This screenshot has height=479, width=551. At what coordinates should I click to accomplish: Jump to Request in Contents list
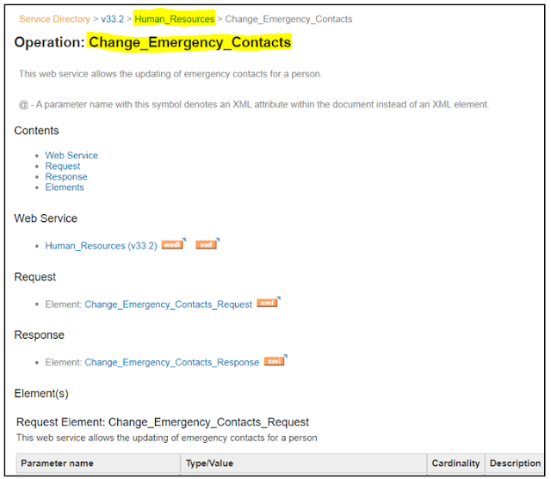point(63,166)
